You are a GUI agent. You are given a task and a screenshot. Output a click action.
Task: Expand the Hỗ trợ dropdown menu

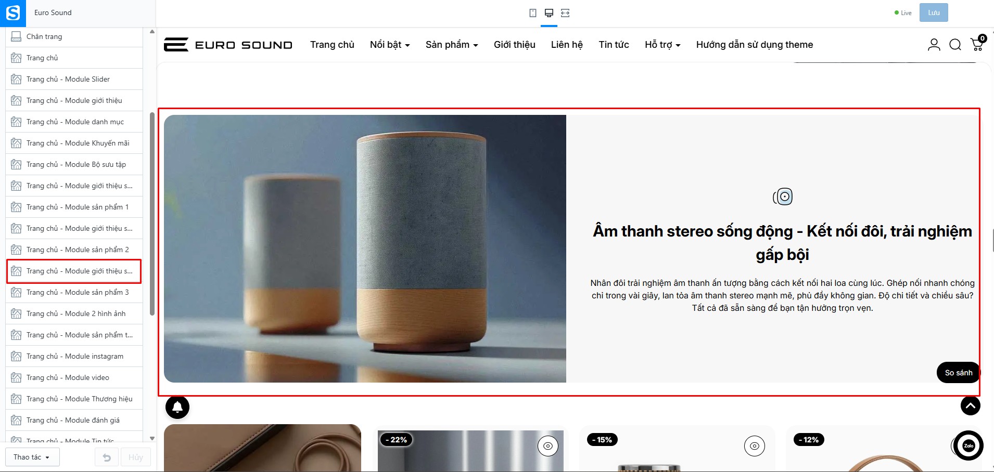tap(662, 45)
